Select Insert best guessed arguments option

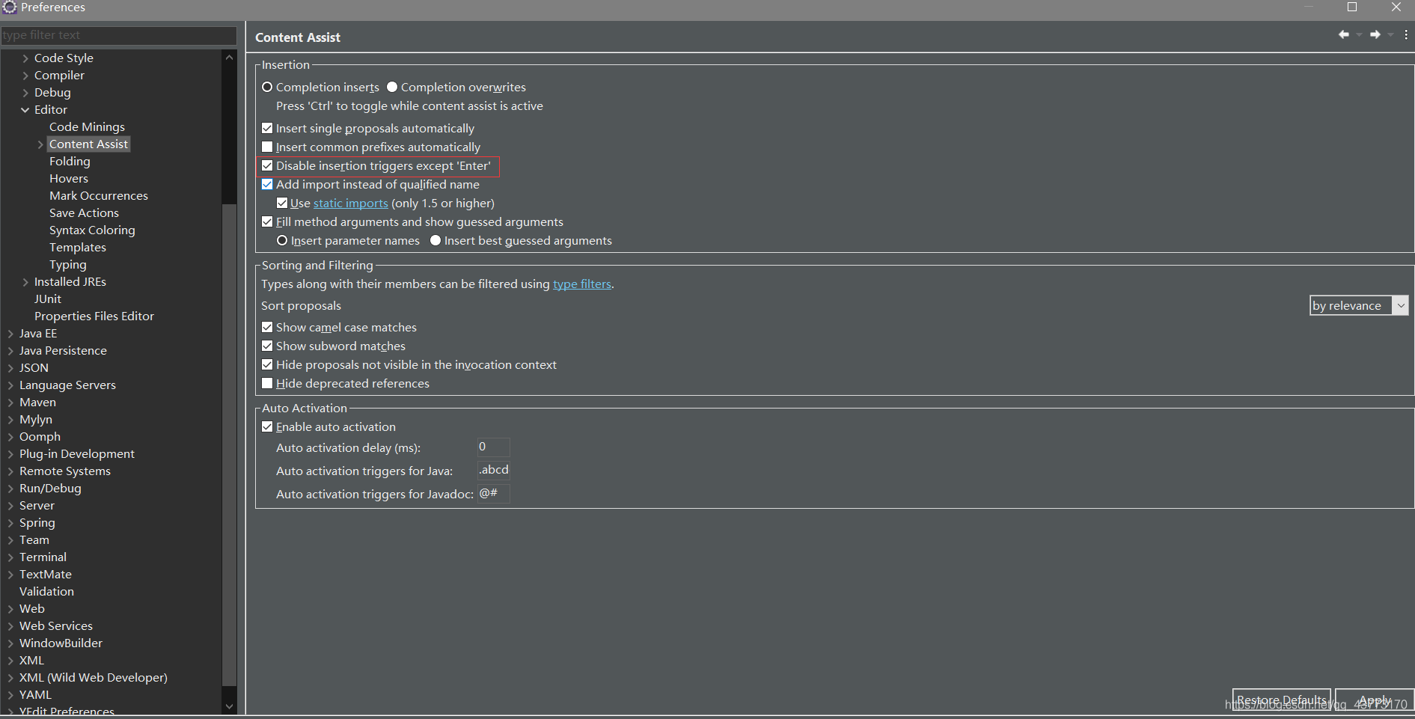[x=435, y=240]
